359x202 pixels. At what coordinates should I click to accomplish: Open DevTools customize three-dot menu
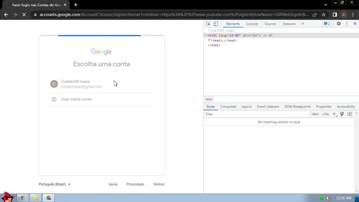347,24
